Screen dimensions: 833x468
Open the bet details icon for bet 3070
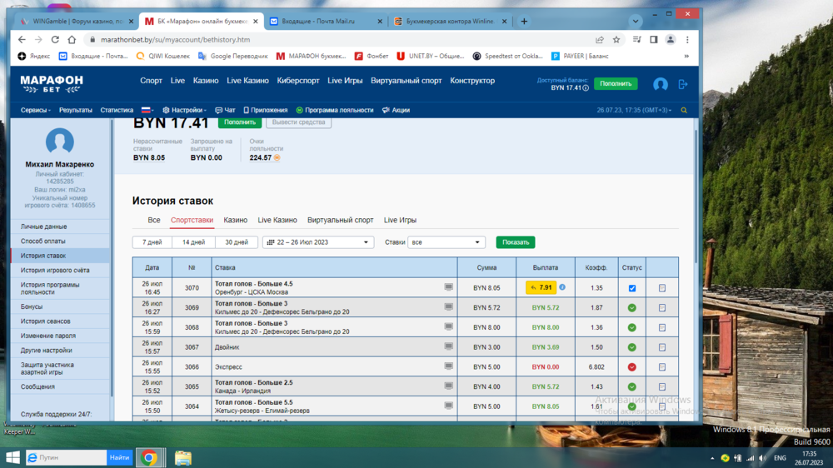click(x=662, y=288)
